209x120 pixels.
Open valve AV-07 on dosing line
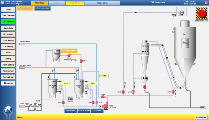pyautogui.click(x=81, y=61)
